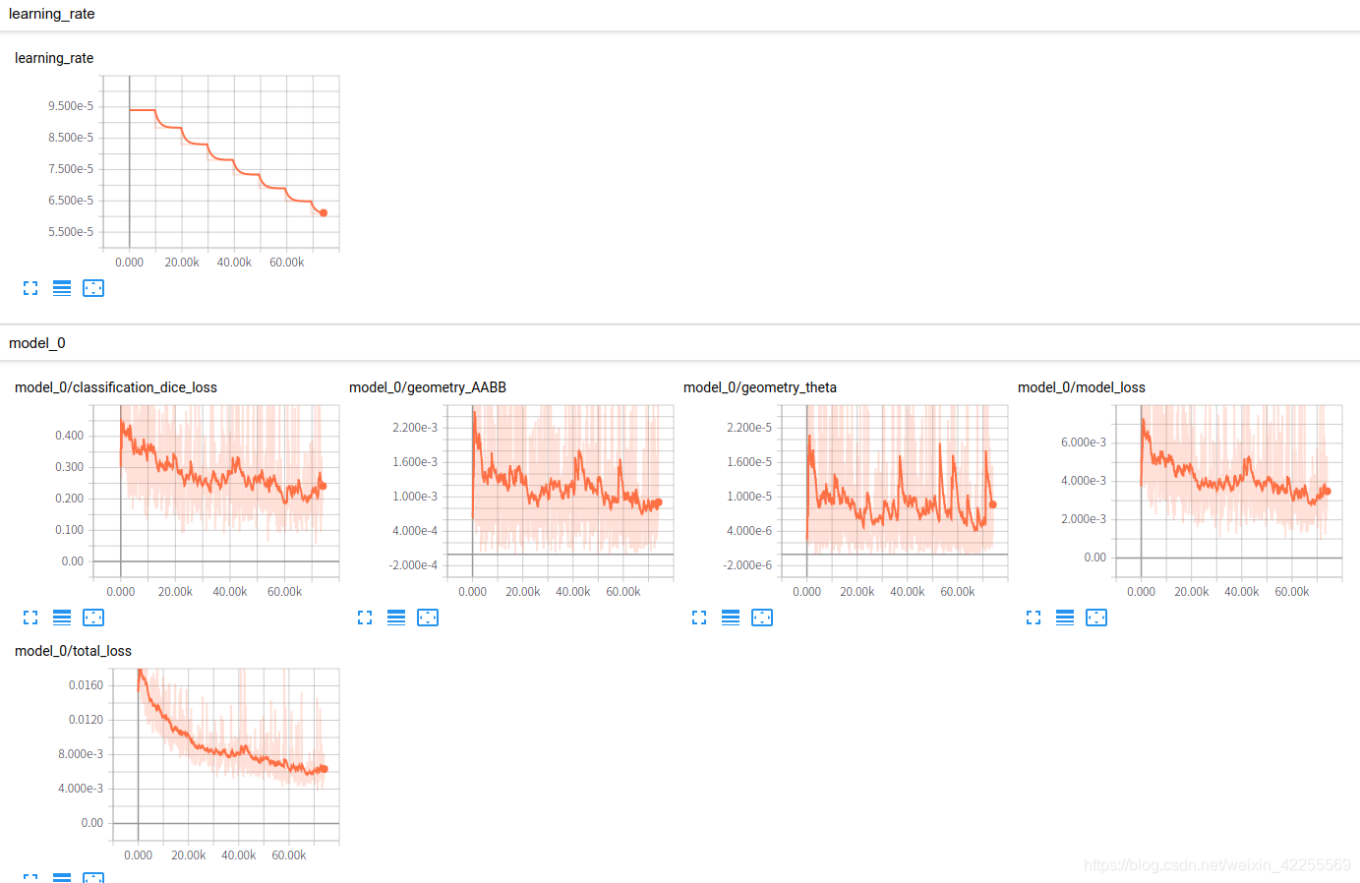Fit domain to data on learning_rate chart
Viewport: 1360px width, 883px height.
coord(93,288)
